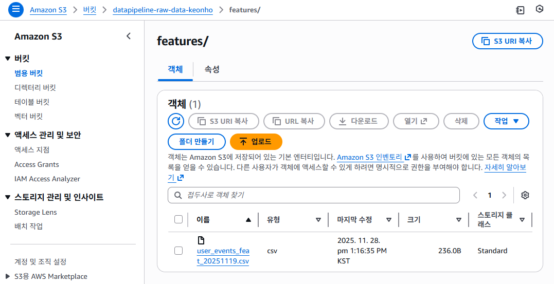
Task: Click the 2025. 11. 28. modified date cell
Action: 362,251
